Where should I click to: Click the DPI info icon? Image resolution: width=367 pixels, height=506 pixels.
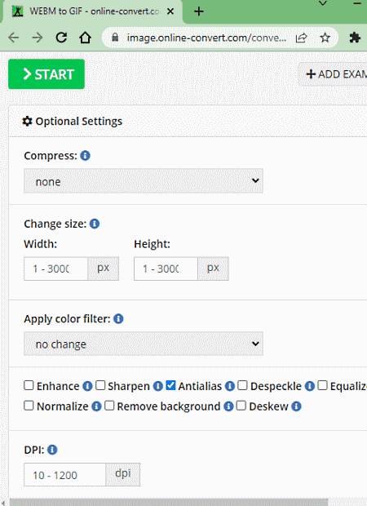pyautogui.click(x=52, y=450)
